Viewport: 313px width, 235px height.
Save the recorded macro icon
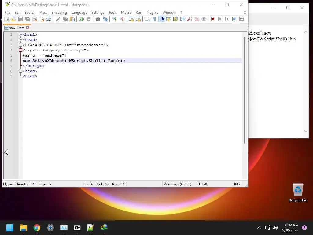(241, 19)
